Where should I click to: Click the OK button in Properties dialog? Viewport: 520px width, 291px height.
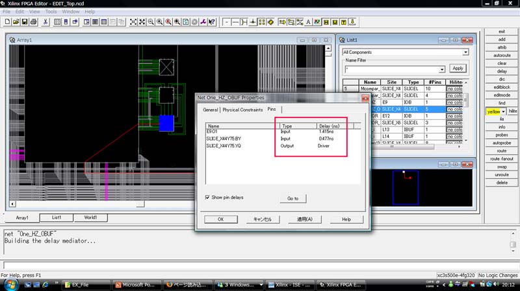click(x=221, y=219)
